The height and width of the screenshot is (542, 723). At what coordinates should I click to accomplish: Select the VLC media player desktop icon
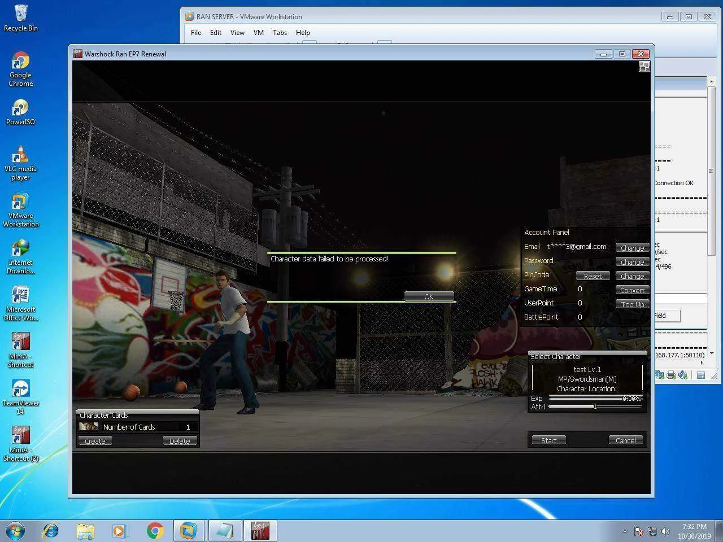[x=21, y=163]
